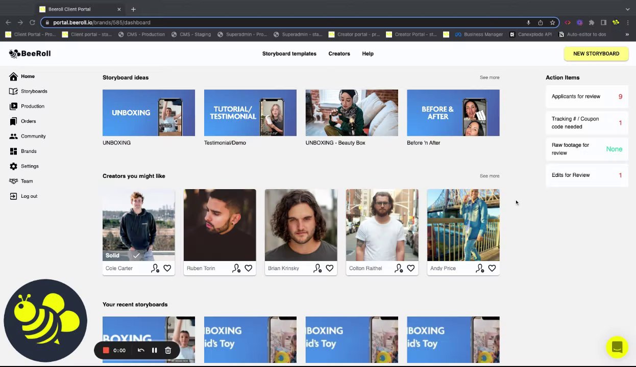Click NEW STORYBOARD button
This screenshot has height=367, width=636.
click(x=596, y=54)
